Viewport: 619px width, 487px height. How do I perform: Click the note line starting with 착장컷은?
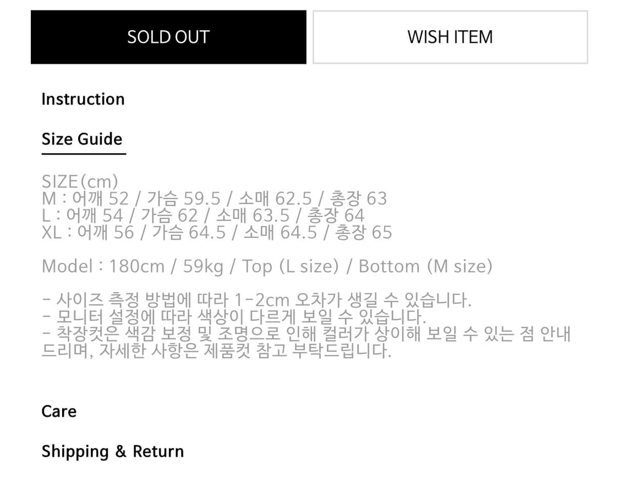click(x=306, y=334)
